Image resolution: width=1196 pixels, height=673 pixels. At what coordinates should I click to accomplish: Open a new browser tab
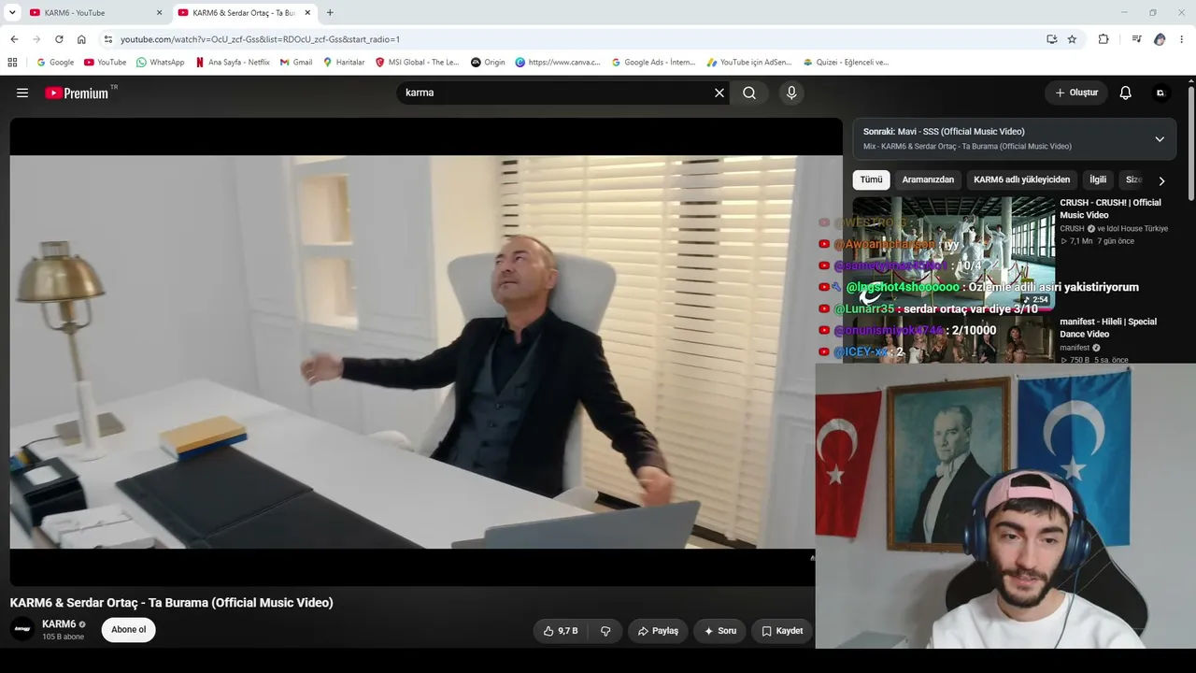(x=330, y=13)
